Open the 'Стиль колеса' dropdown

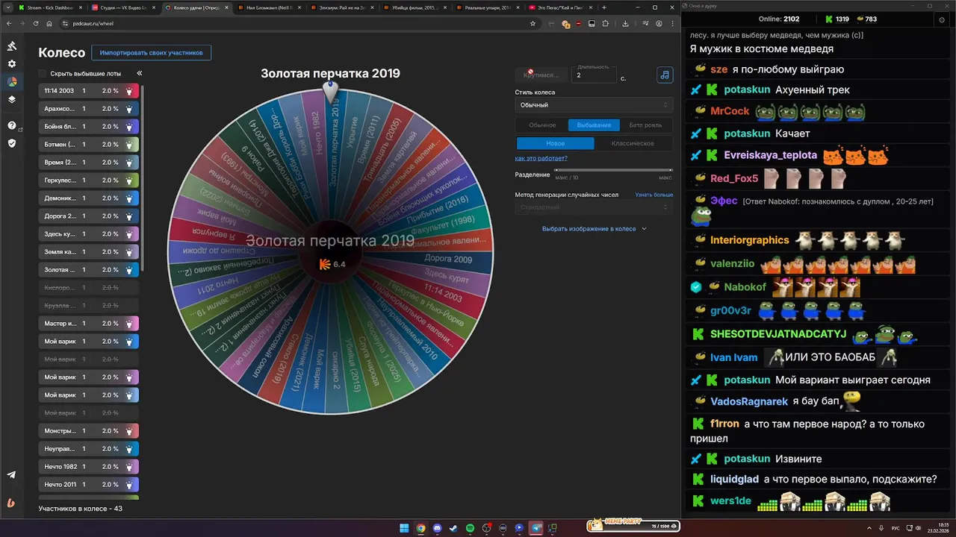click(593, 105)
